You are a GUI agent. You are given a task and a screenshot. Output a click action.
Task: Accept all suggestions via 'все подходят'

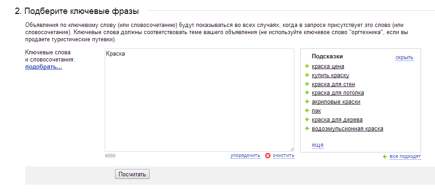pyautogui.click(x=405, y=157)
